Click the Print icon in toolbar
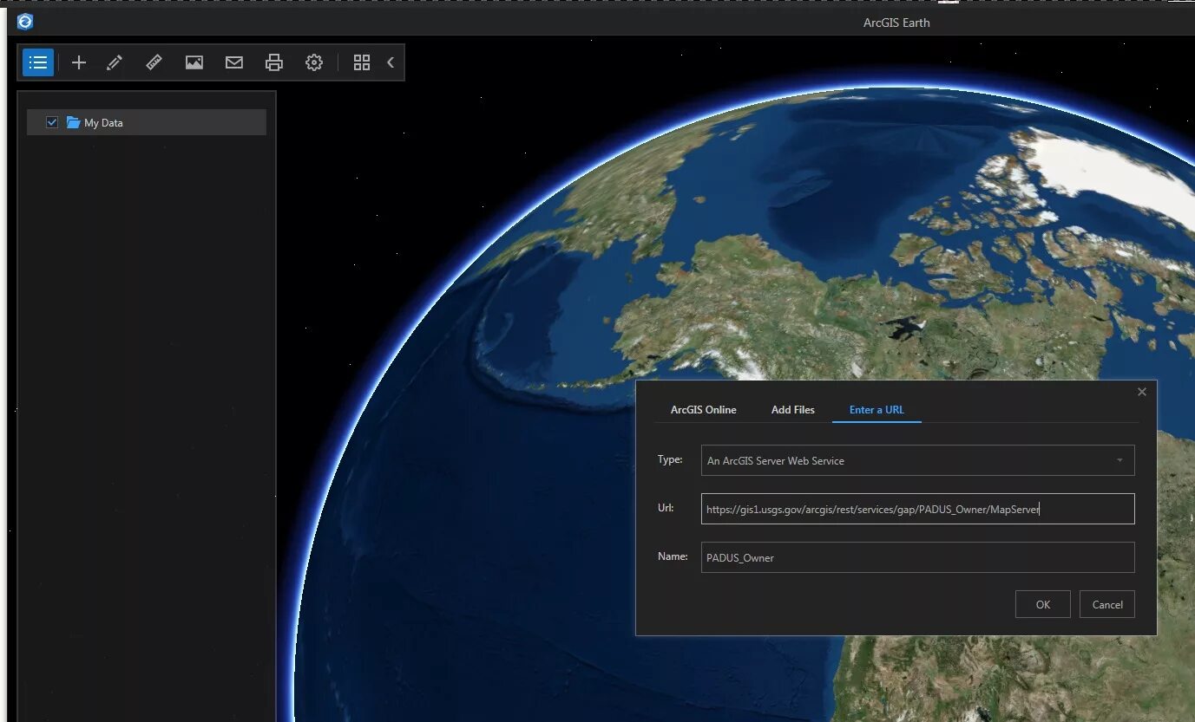This screenshot has height=722, width=1195. click(274, 62)
